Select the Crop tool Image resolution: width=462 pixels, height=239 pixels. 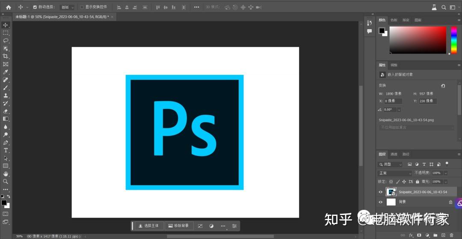click(x=5, y=57)
